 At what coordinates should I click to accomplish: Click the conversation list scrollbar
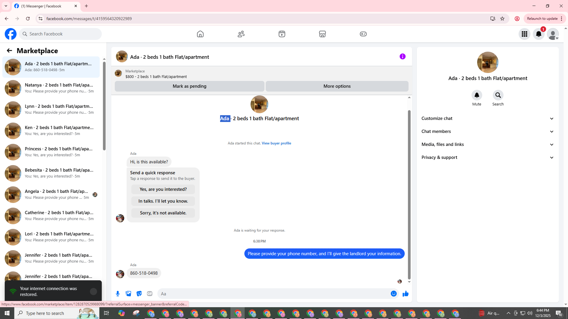(x=104, y=106)
